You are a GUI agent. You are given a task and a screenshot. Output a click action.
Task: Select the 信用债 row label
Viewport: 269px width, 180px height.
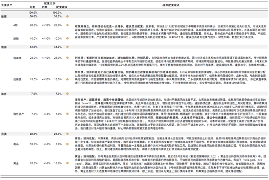(x=17, y=79)
